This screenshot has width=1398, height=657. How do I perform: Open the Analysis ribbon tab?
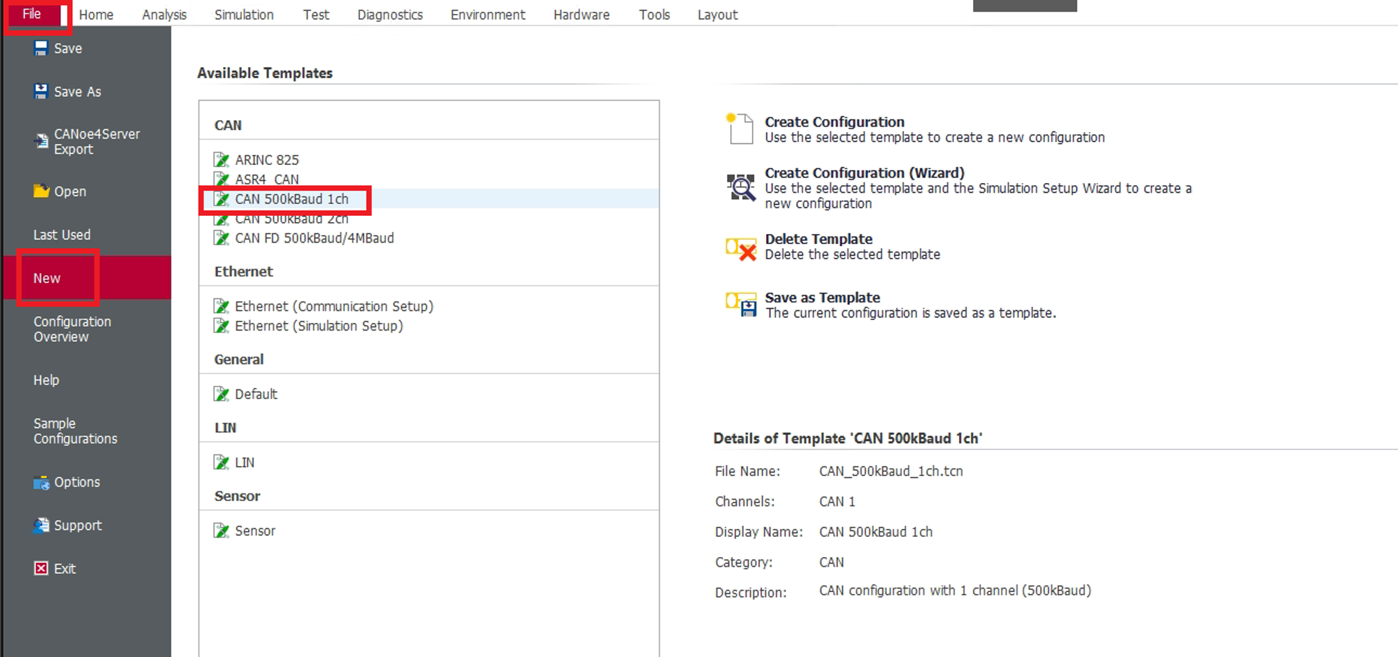[164, 15]
